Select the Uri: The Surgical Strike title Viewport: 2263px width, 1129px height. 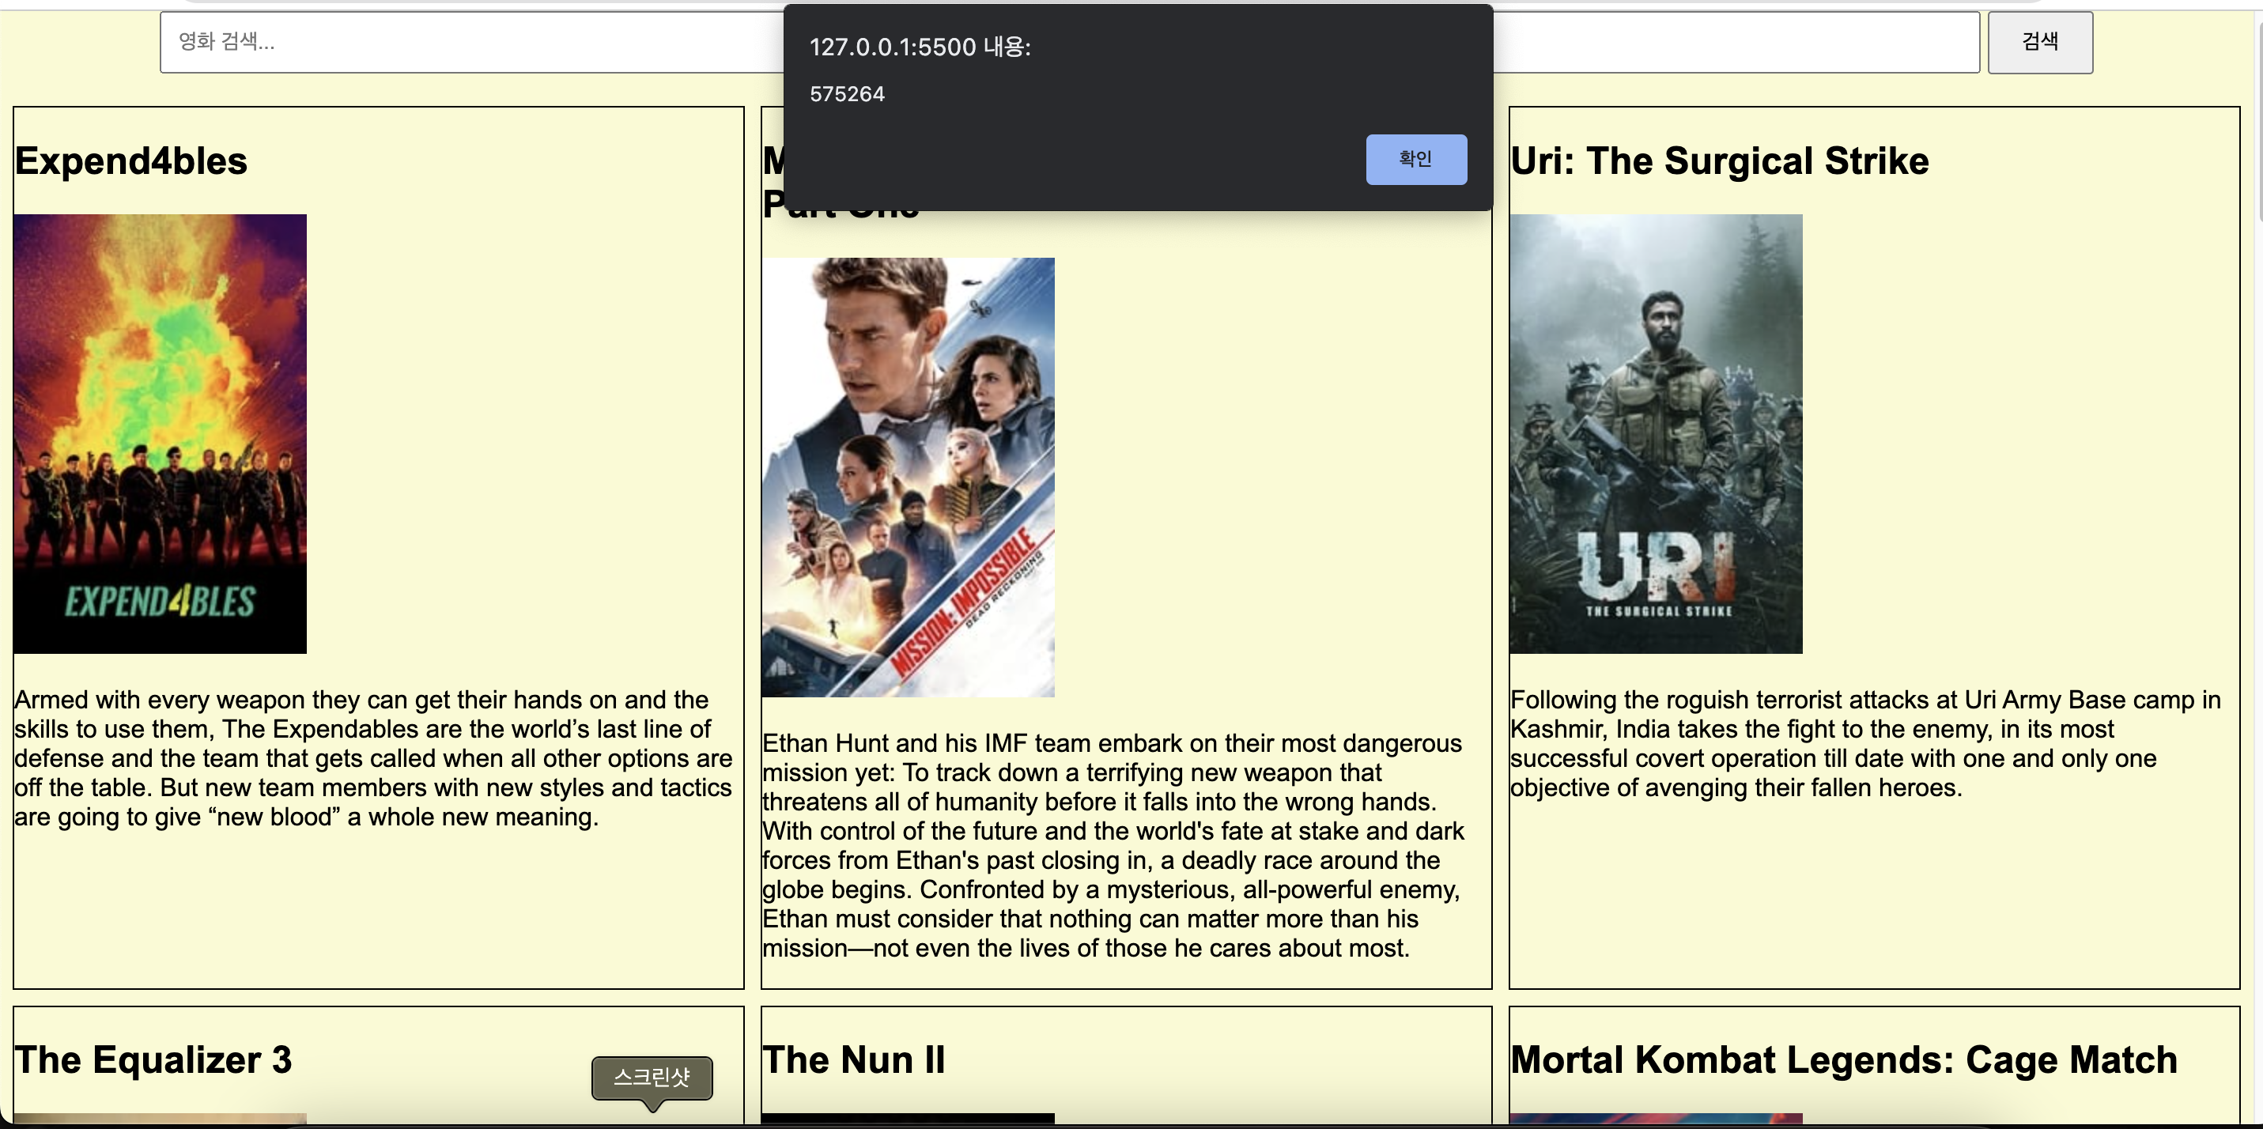(x=1719, y=161)
